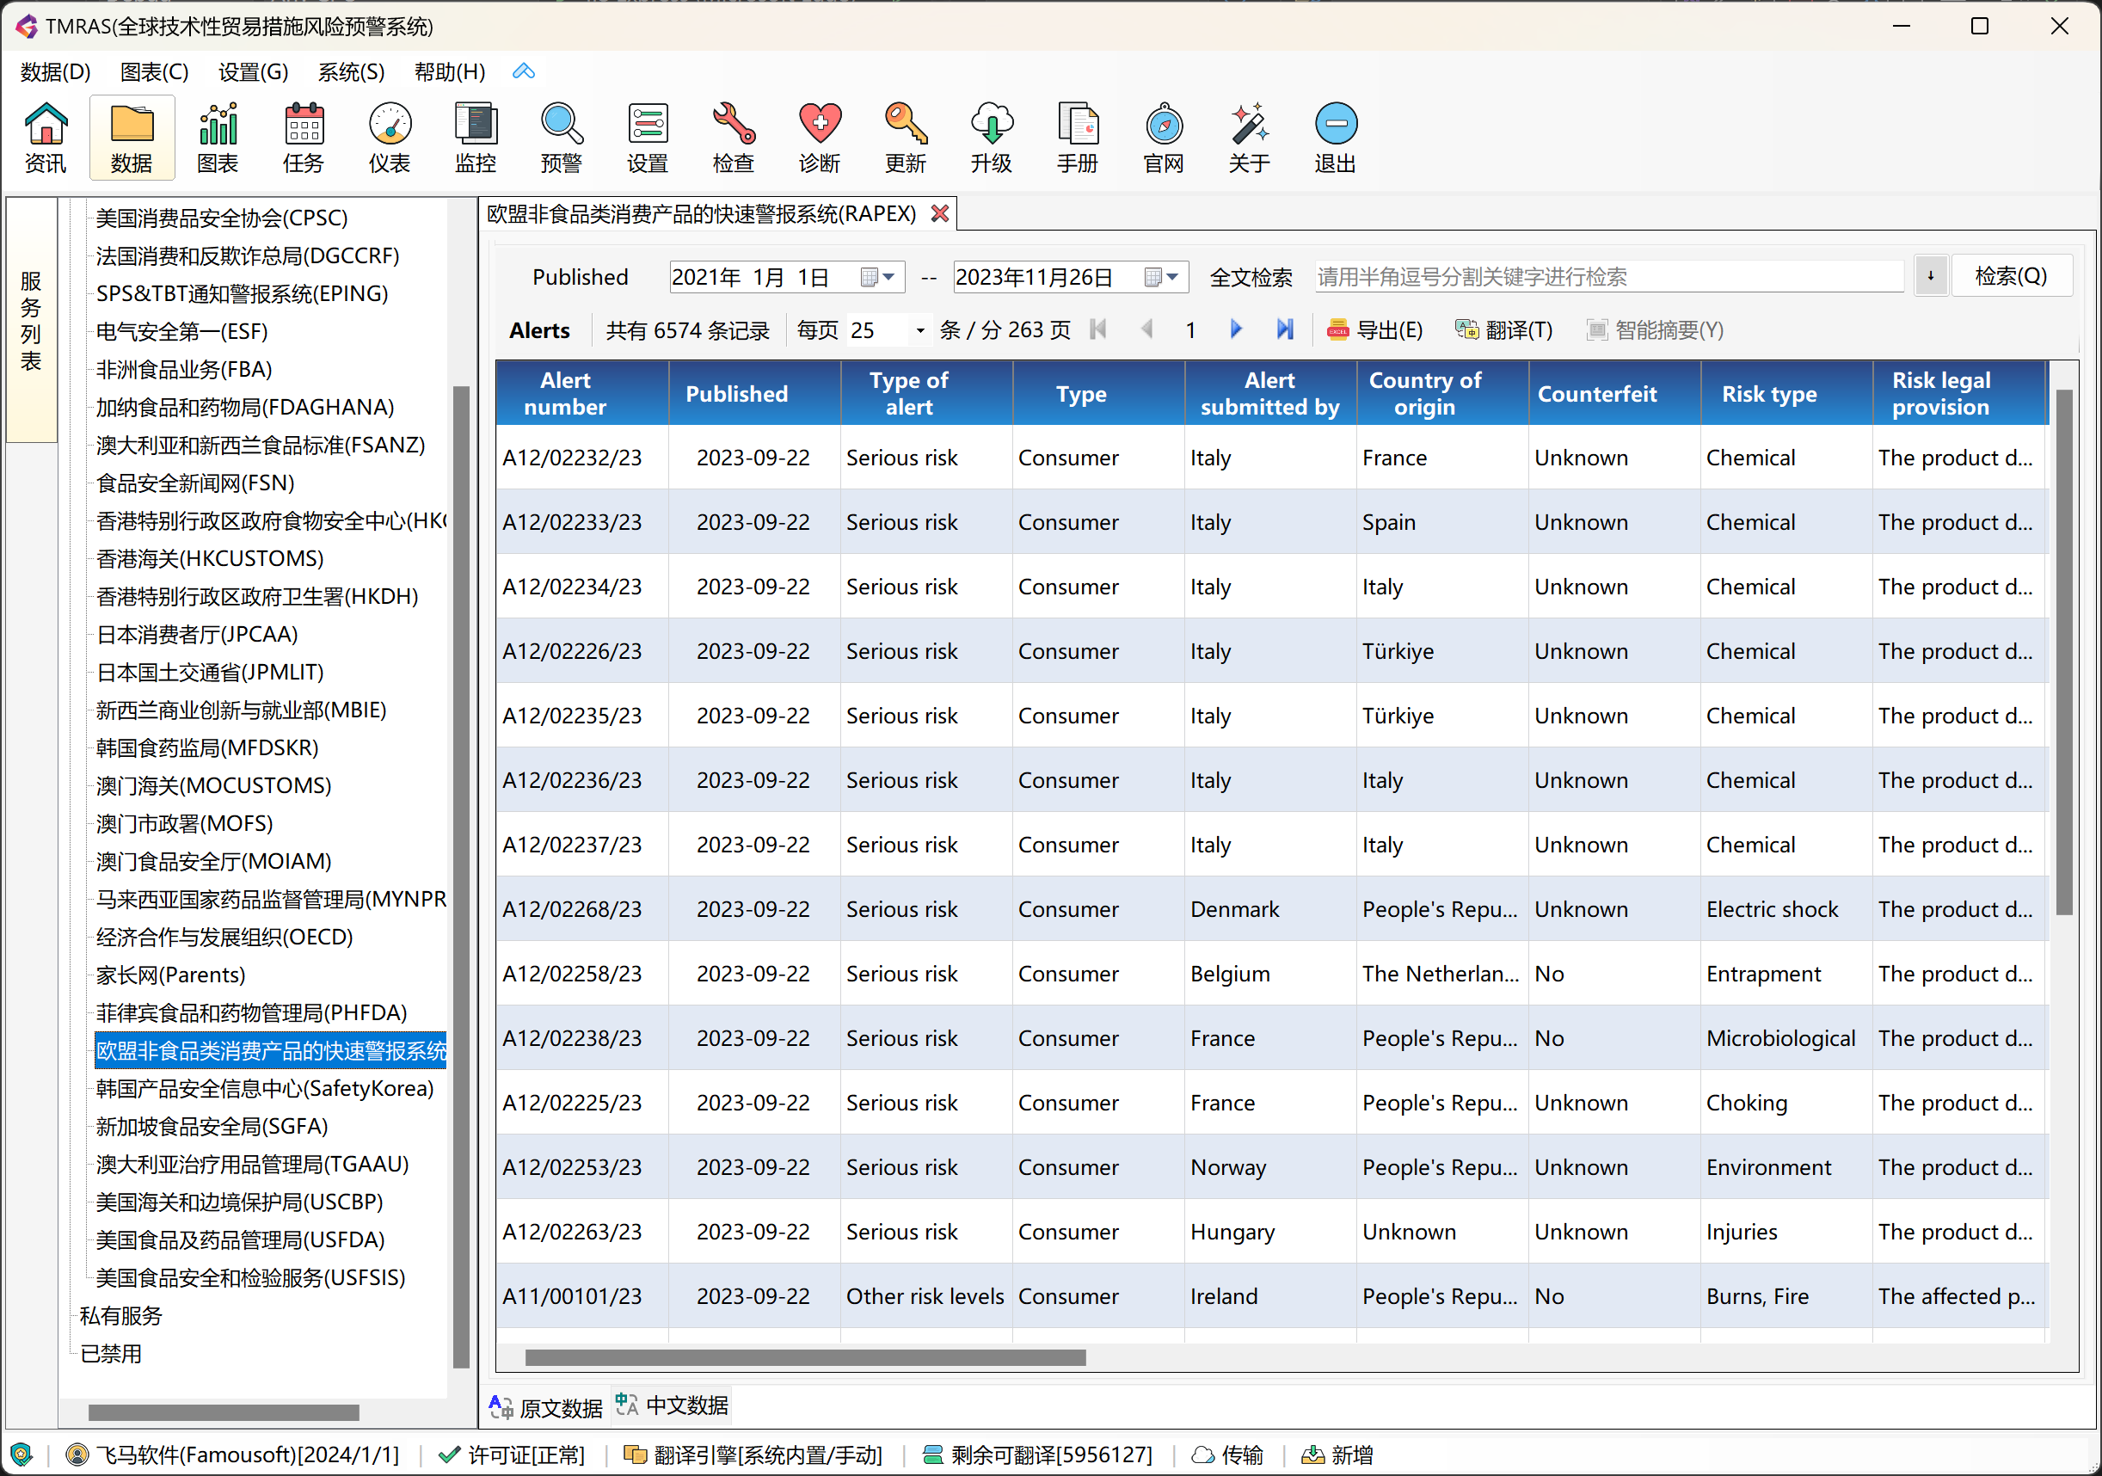2102x1476 pixels.
Task: Open the 帮助(H) menu
Action: [x=450, y=71]
